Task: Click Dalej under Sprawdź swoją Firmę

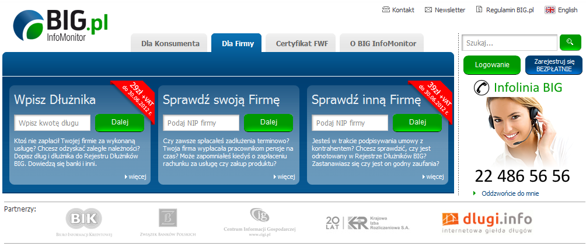Action: pos(268,122)
